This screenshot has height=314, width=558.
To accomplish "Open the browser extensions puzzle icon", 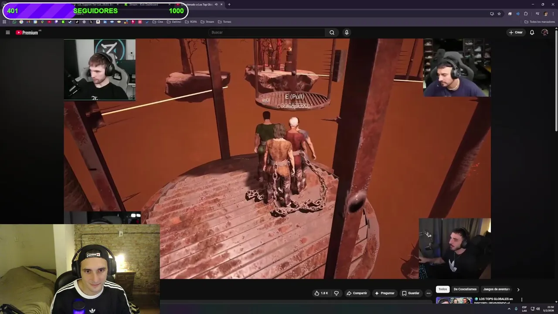I will (526, 14).
